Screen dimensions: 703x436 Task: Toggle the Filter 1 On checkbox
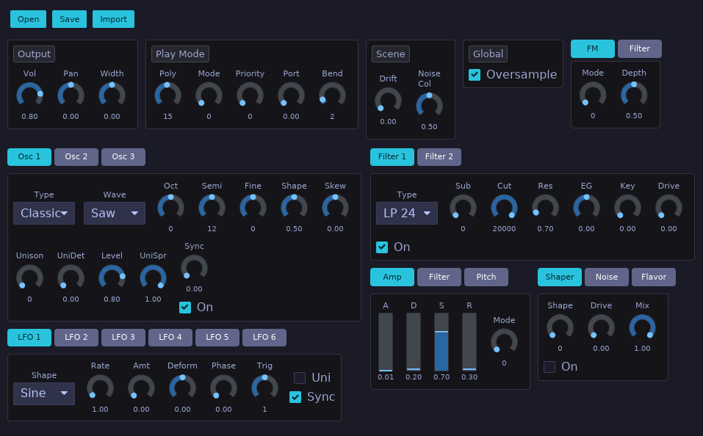coord(382,247)
